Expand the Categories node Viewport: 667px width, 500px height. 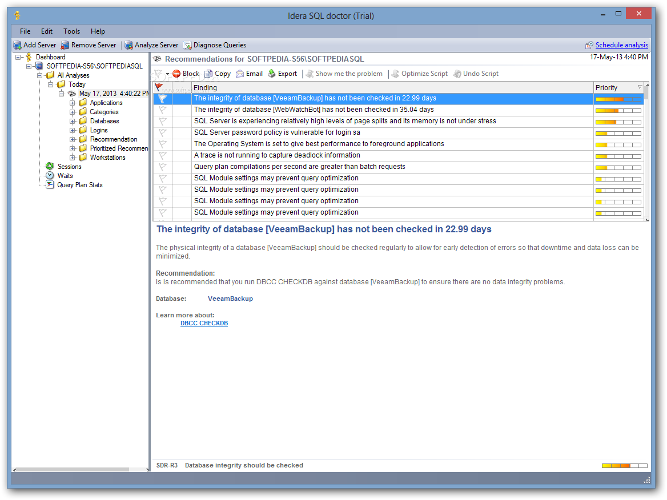73,112
